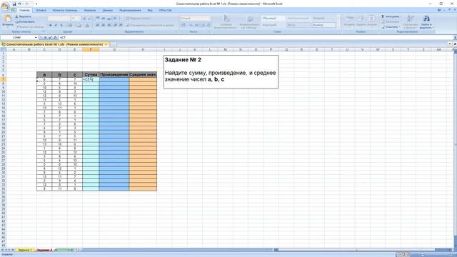Select the workbook document tab
This screenshot has height=257, width=457.
click(54, 44)
